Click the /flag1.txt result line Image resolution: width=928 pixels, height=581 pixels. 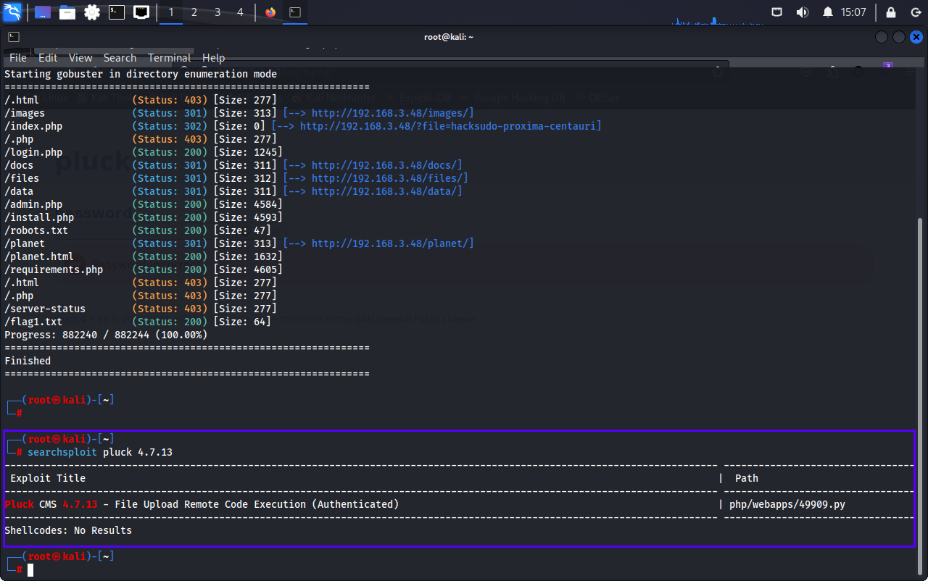point(138,322)
